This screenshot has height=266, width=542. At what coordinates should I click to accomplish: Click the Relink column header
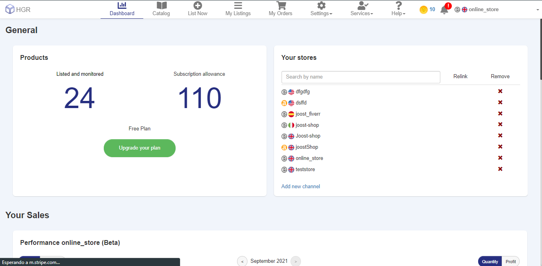[x=460, y=76]
